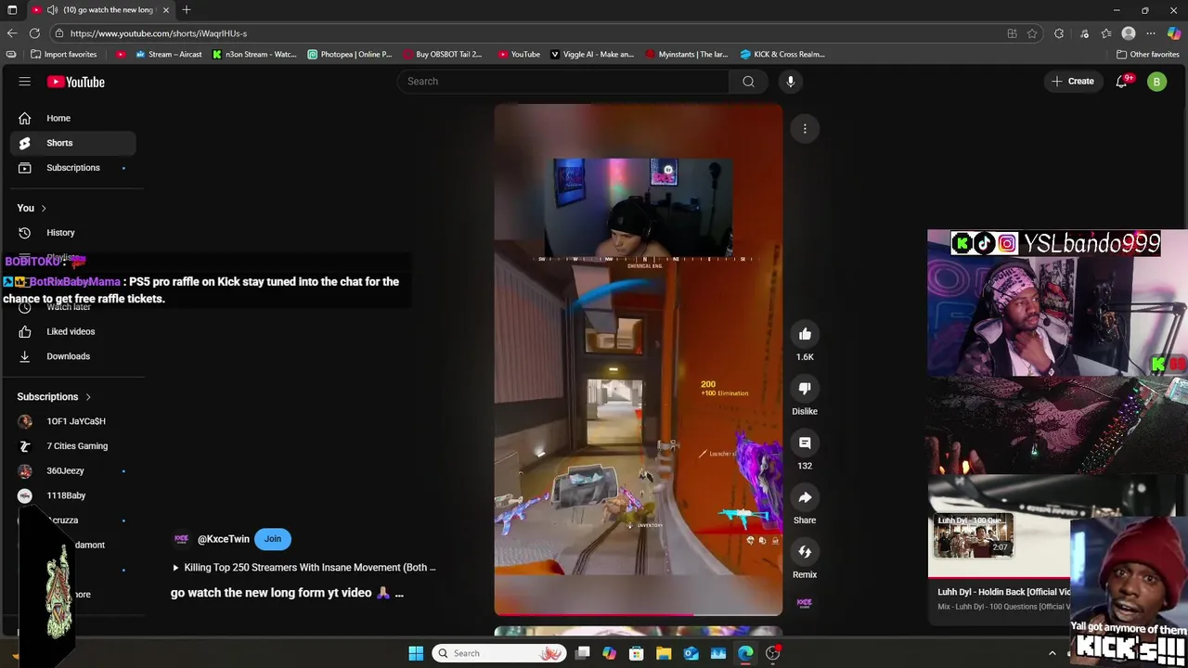The height and width of the screenshot is (668, 1188).
Task: Like this Short
Action: point(805,334)
